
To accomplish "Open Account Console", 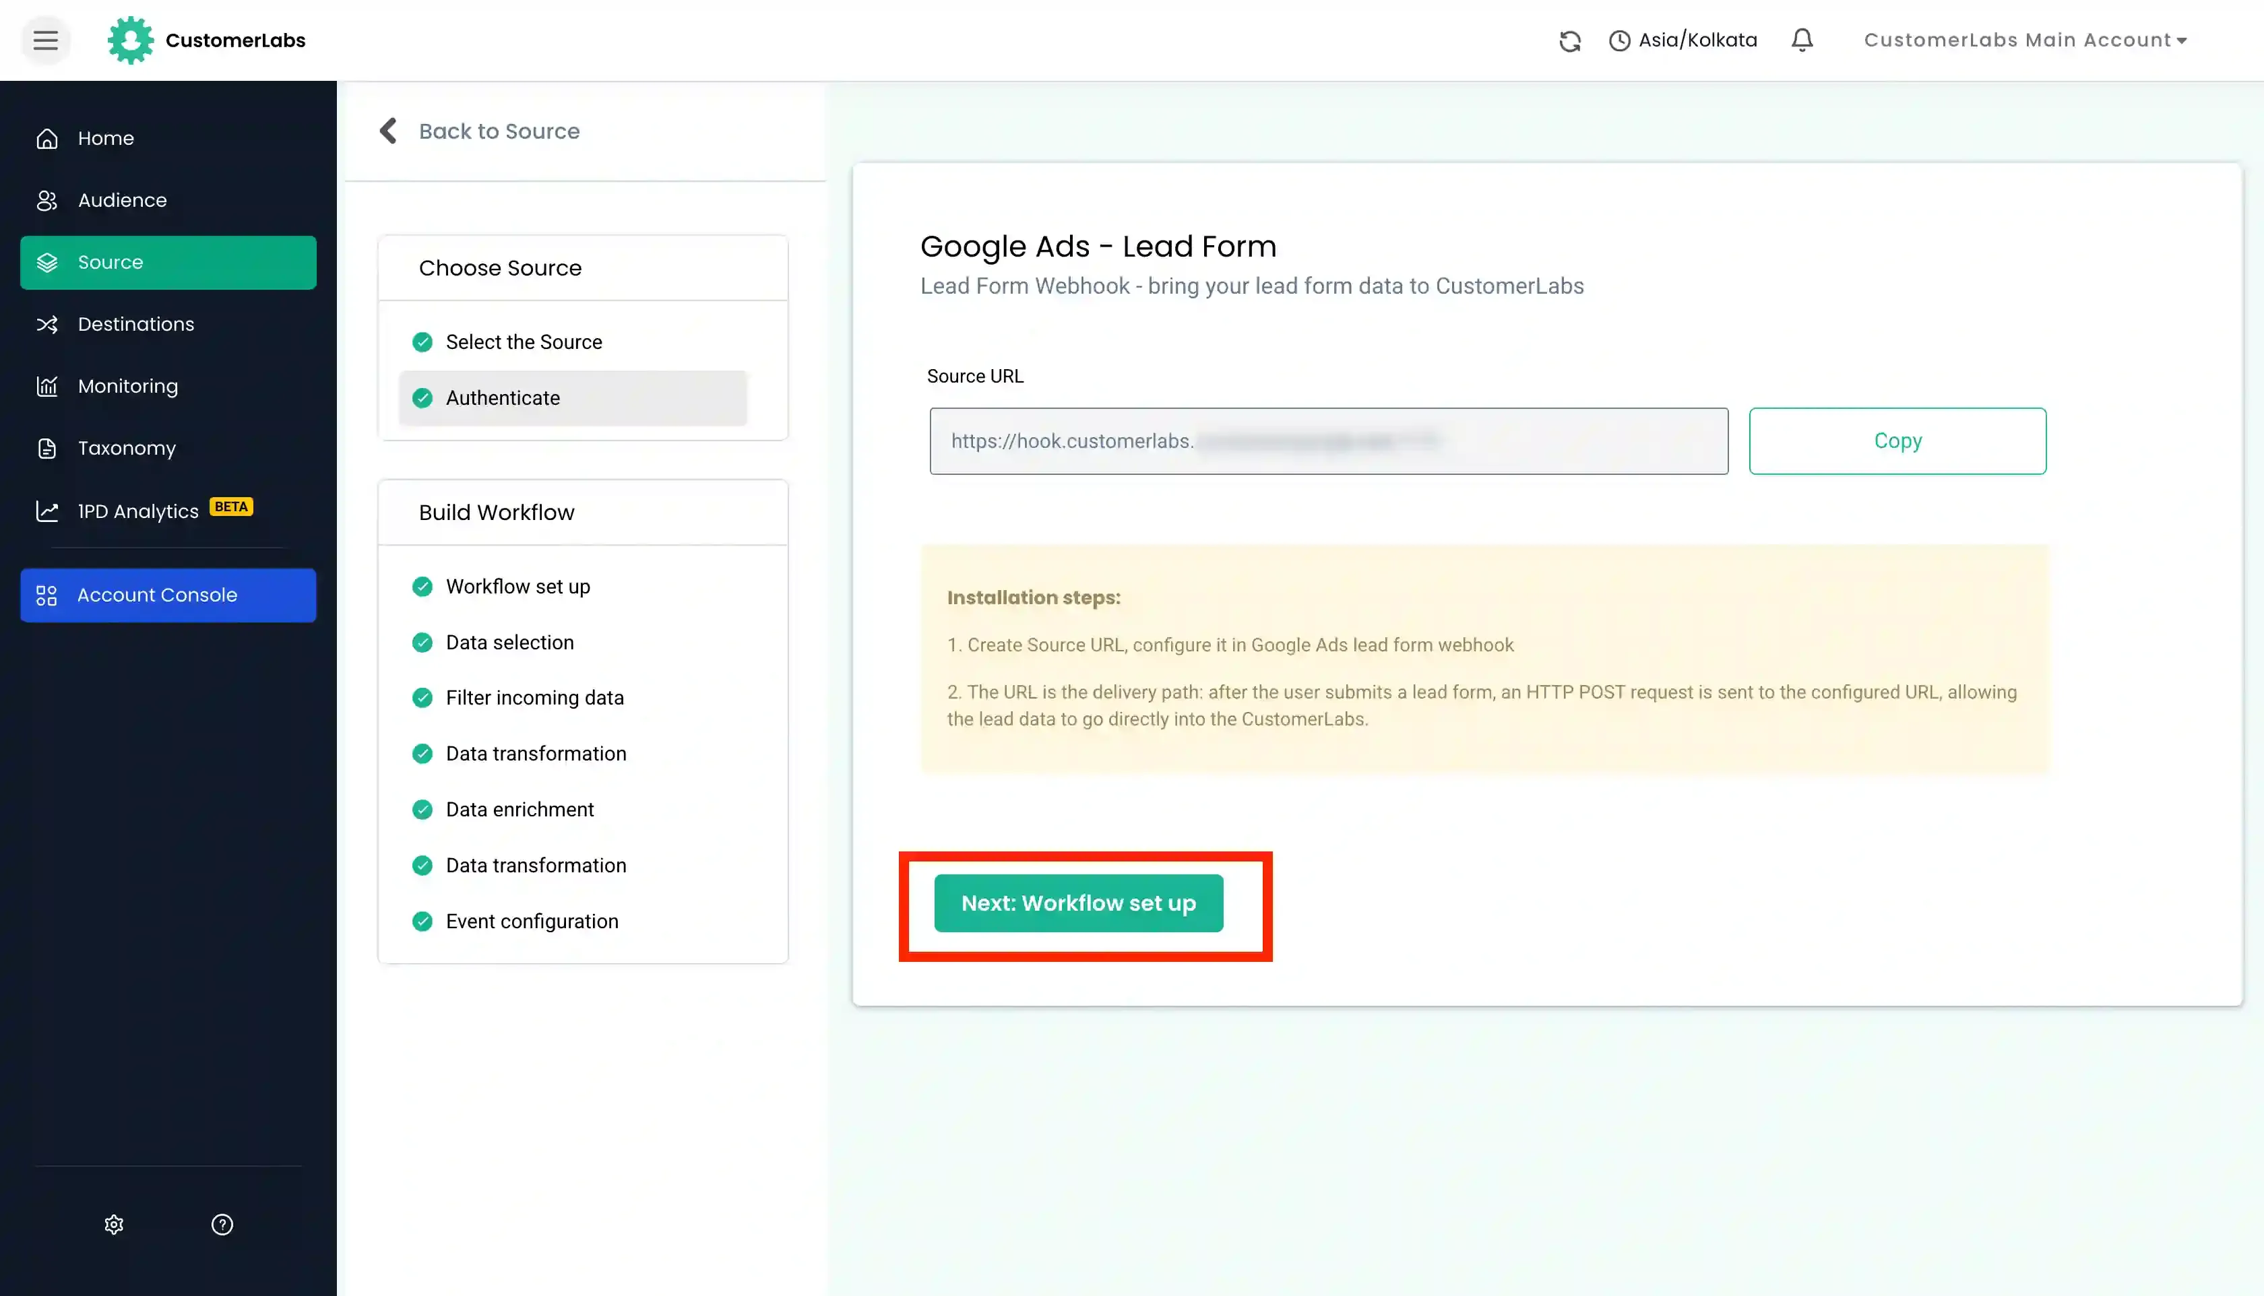I will [168, 595].
